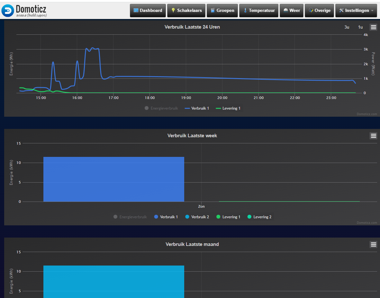Toggle Levering 2 series in weekly legend
Screen dimensions: 380x298
click(259, 217)
